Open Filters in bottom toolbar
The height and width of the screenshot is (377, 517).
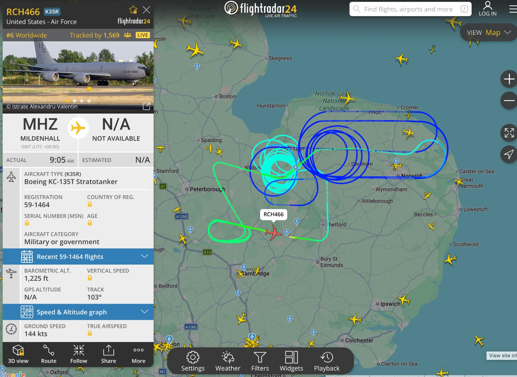pyautogui.click(x=260, y=361)
